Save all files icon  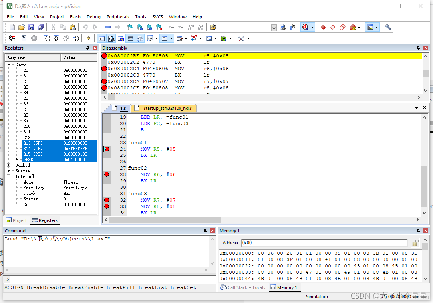coord(41,27)
